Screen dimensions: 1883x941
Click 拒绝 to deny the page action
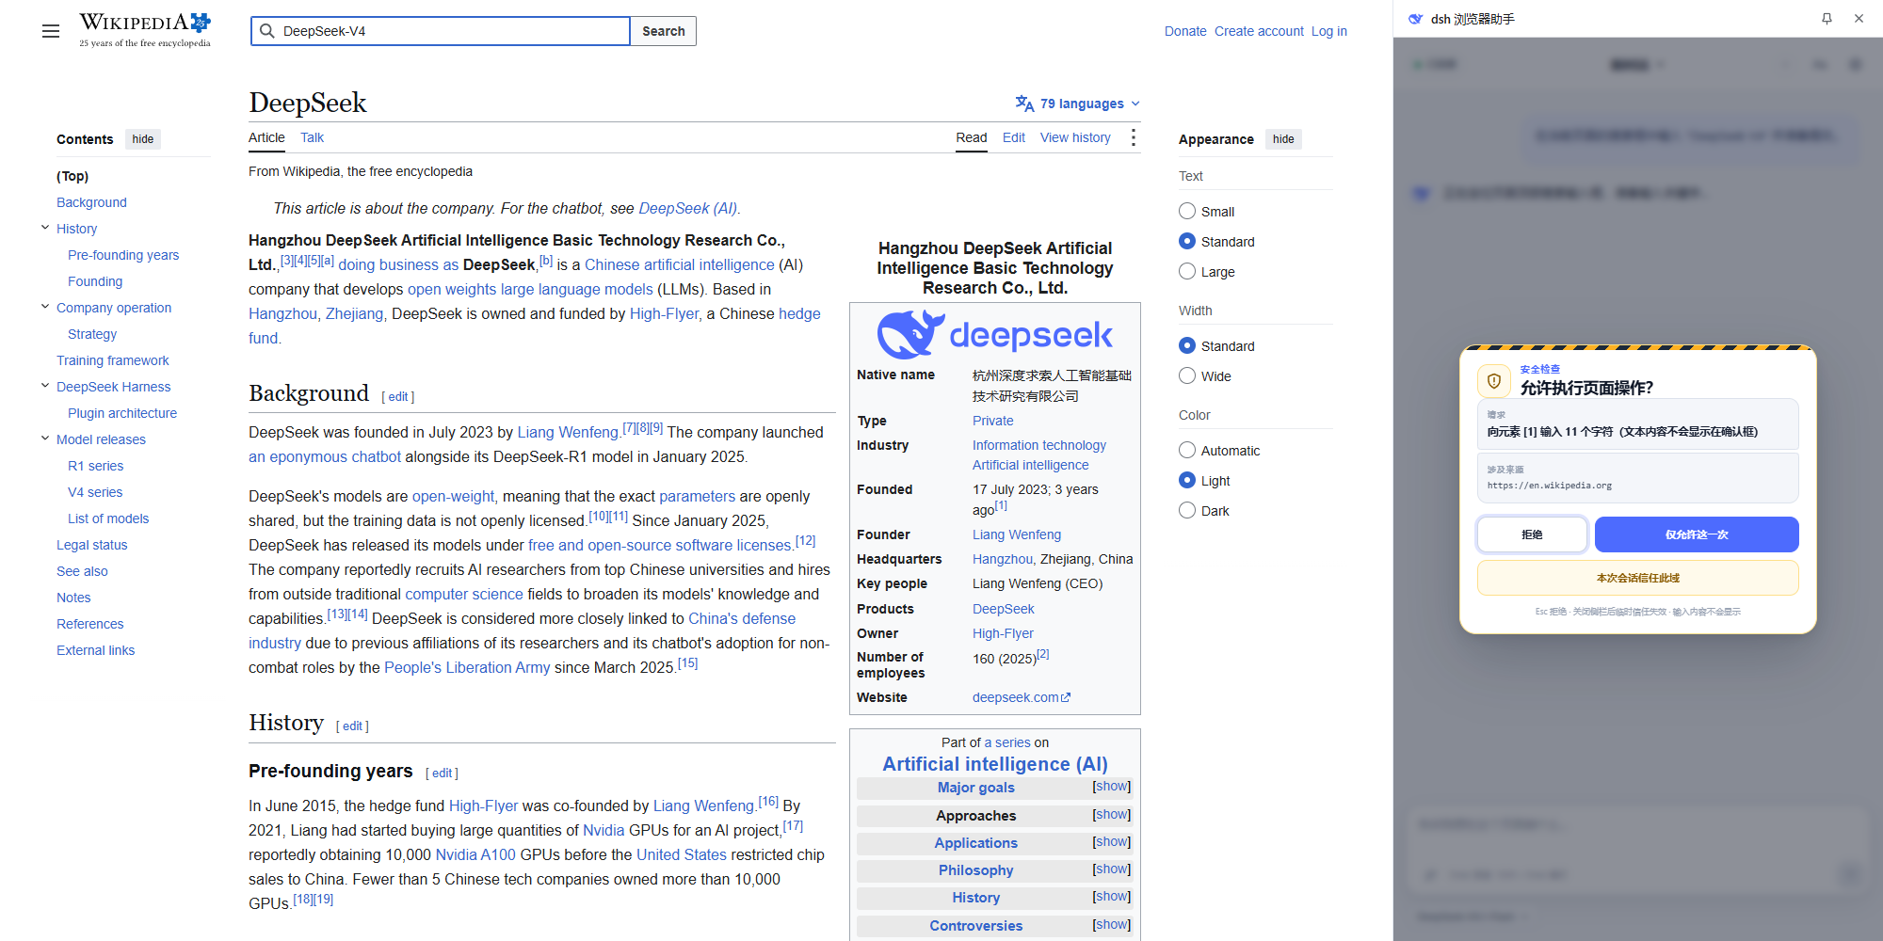(1532, 534)
